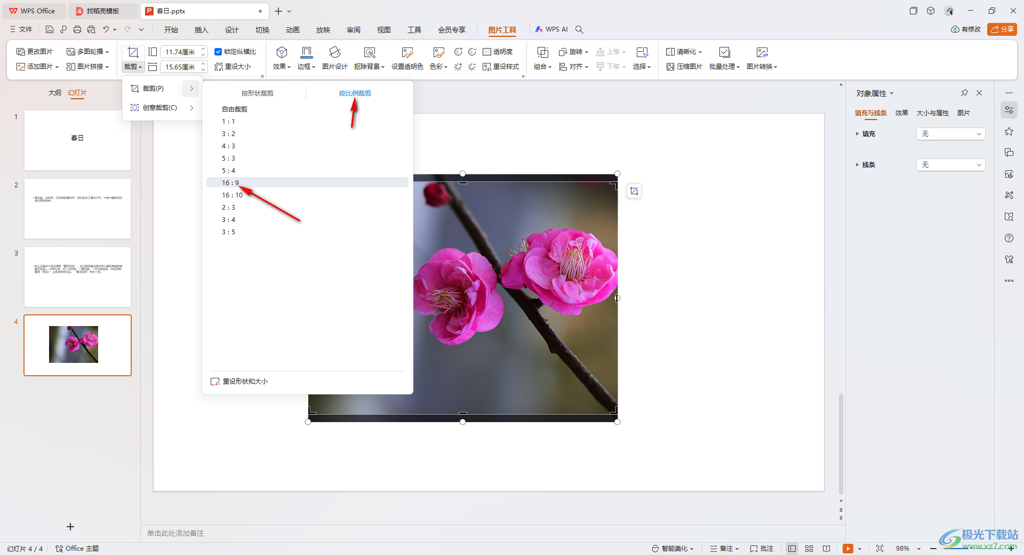Open the Fill dropdown showing 无
1024x555 pixels.
(x=950, y=134)
